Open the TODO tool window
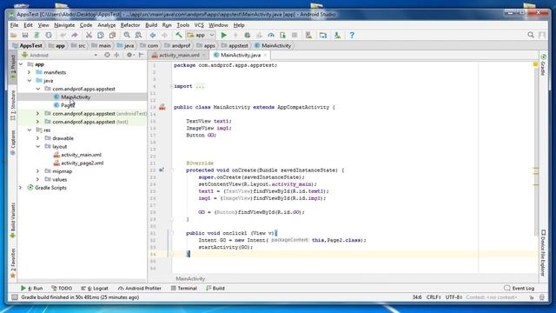The height and width of the screenshot is (313, 556). (62, 288)
